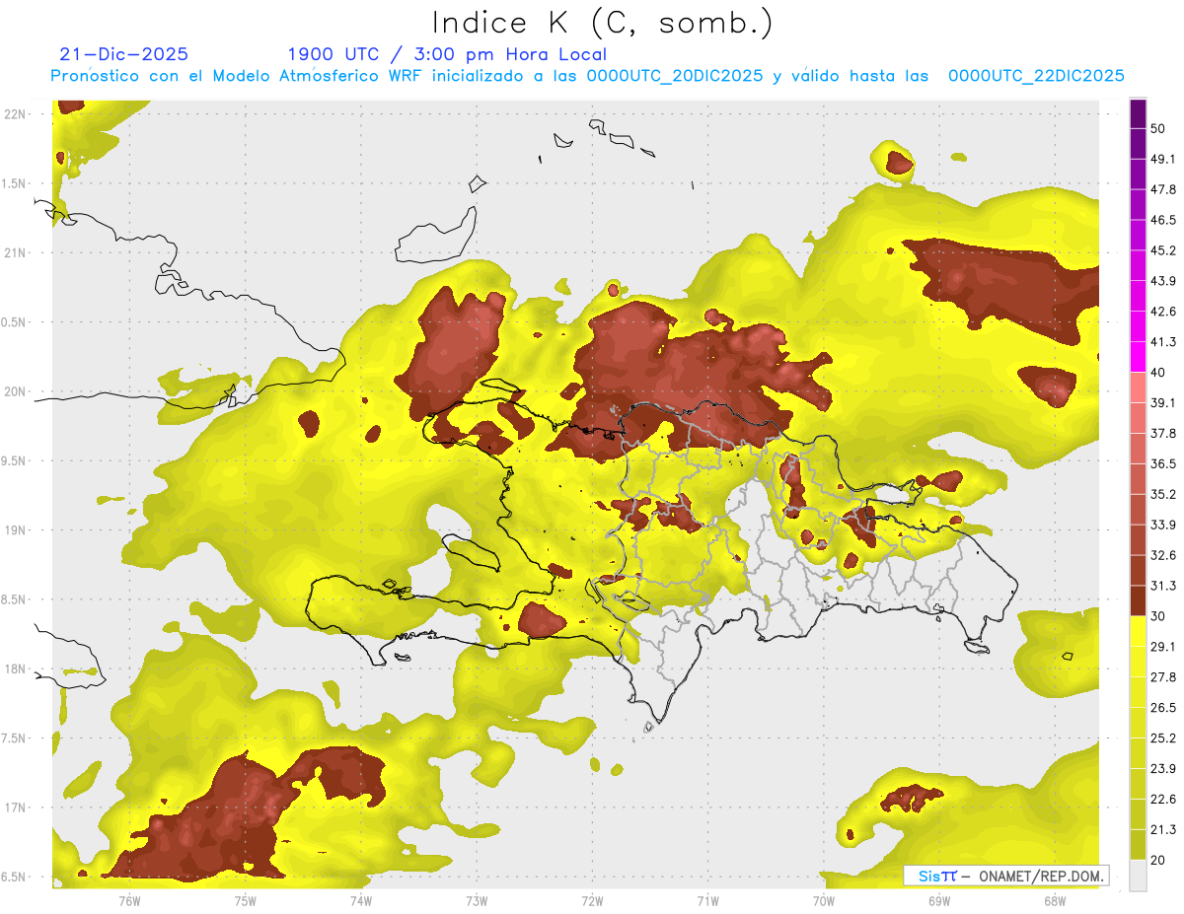Pick the dark purple swatch between 49.1 and 50
Viewport: 1184px width, 914px height.
pyautogui.click(x=1138, y=144)
